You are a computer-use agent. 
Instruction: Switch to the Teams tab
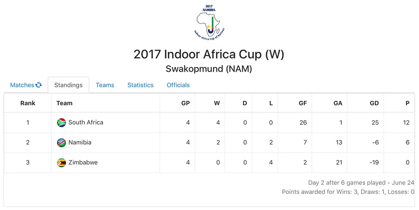(105, 85)
